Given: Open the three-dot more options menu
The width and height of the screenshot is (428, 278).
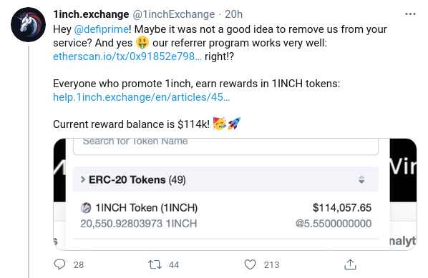Looking at the screenshot, I should [410, 14].
